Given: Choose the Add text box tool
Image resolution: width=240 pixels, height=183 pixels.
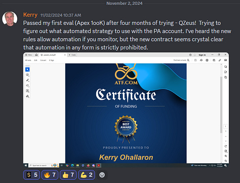Looking at the screenshot, I should coord(27,91).
